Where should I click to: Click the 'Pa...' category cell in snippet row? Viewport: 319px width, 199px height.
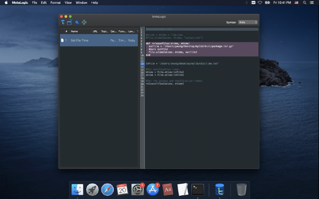[113, 40]
